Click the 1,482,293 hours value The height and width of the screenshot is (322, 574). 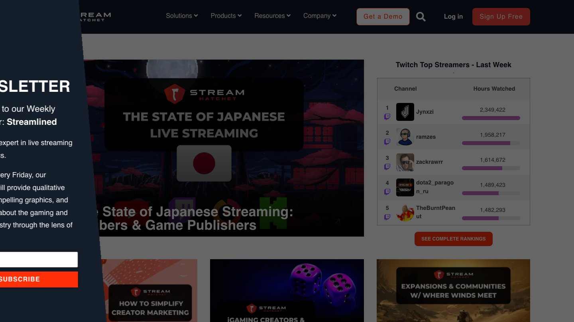tap(493, 210)
